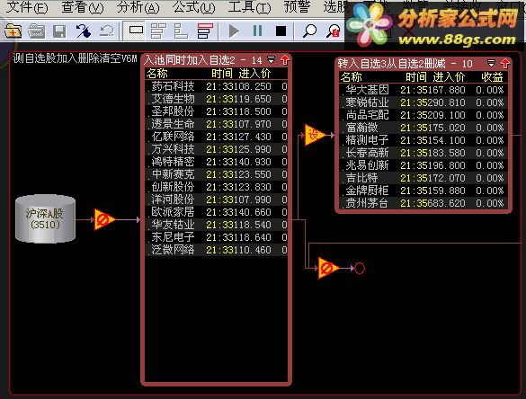This screenshot has height=399, width=526.
Task: Click the save floppy disk icon
Action: pos(59,31)
